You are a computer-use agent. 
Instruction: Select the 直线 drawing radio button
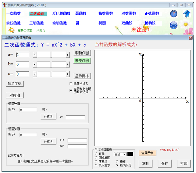[96, 154]
